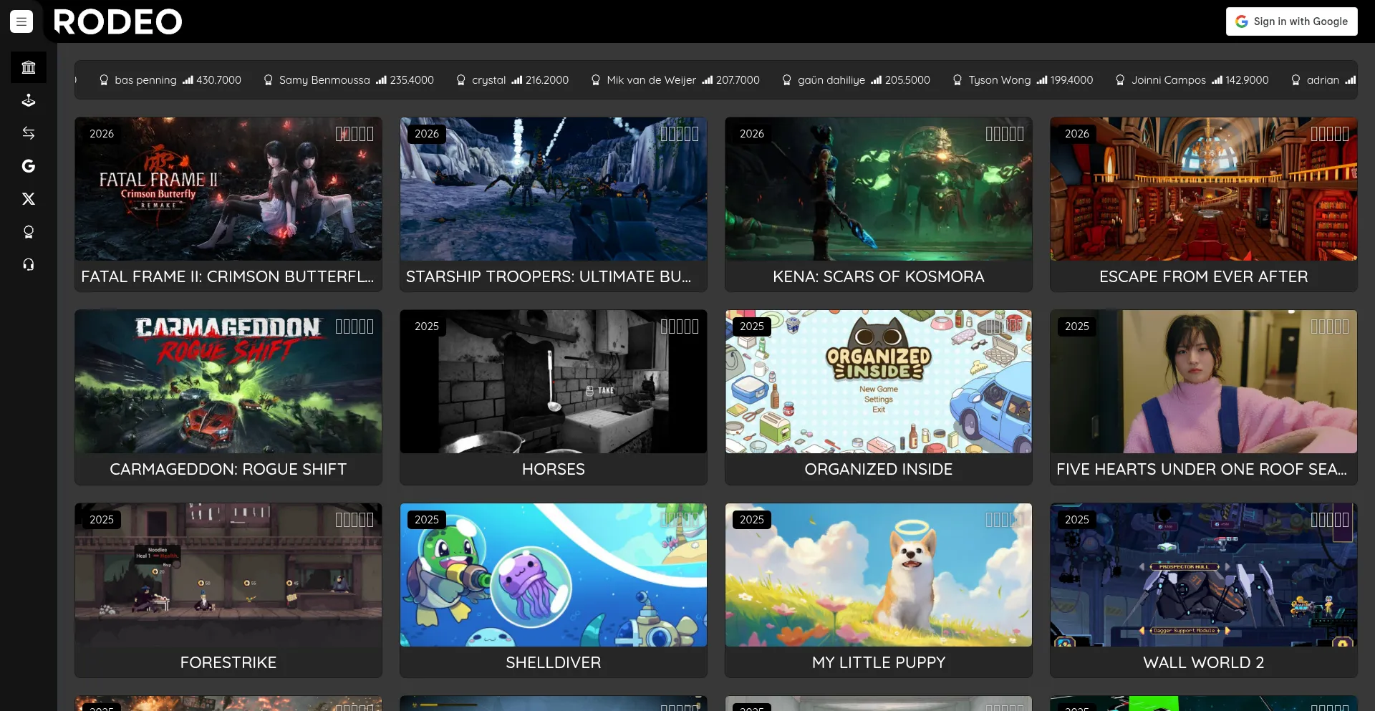This screenshot has height=711, width=1375.
Task: Open the FORESTRIKE game title
Action: pos(228,662)
